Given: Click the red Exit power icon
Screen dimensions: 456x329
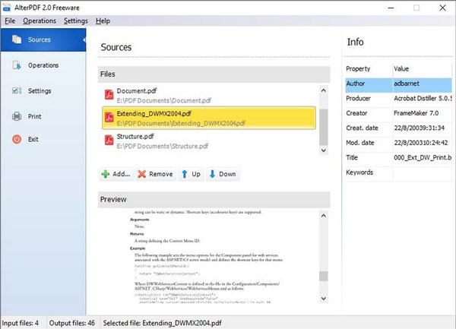Looking at the screenshot, I should pos(17,140).
